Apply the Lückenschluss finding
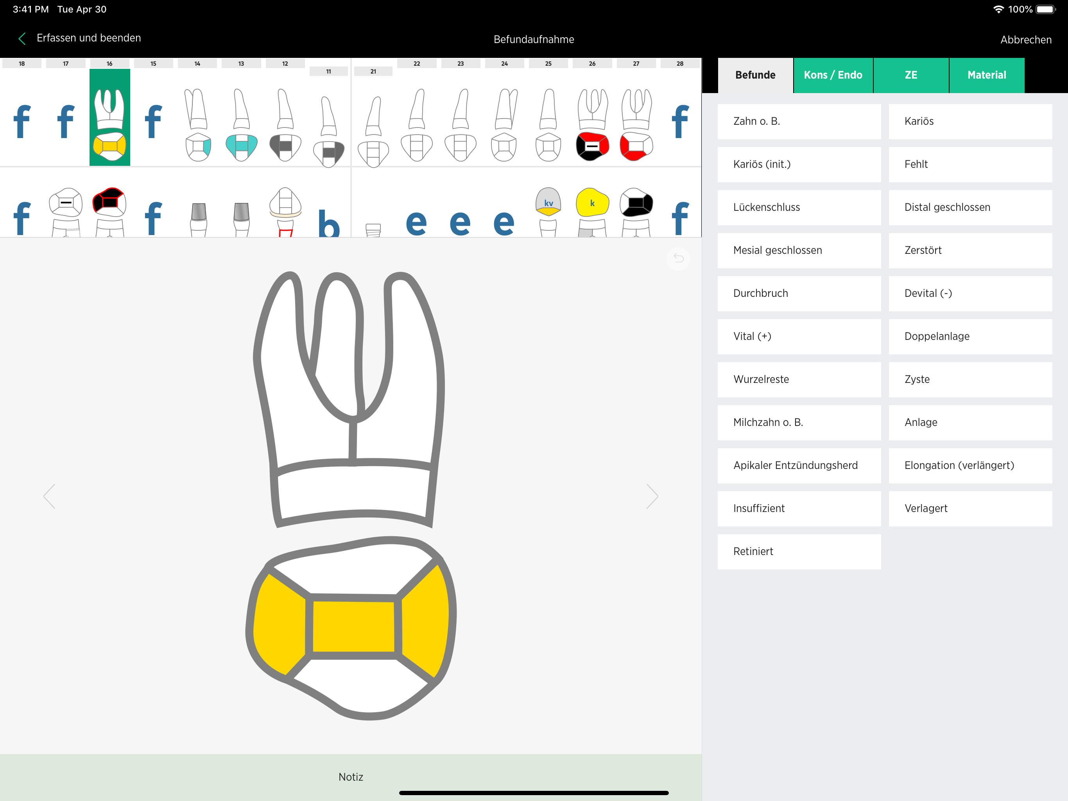This screenshot has width=1068, height=801. click(799, 208)
